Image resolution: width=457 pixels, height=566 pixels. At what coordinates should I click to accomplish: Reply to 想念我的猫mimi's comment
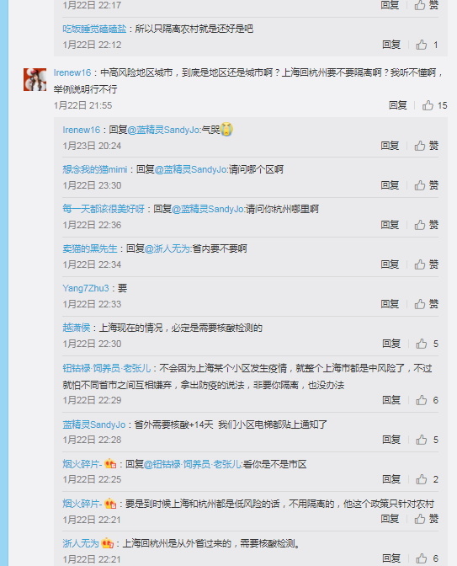pos(390,185)
